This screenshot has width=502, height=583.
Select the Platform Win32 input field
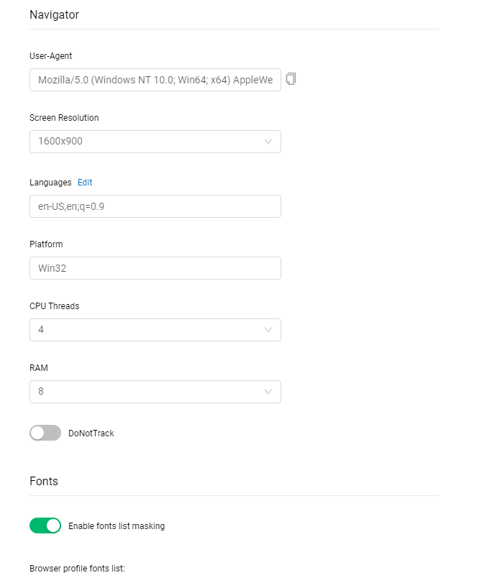[x=155, y=268]
